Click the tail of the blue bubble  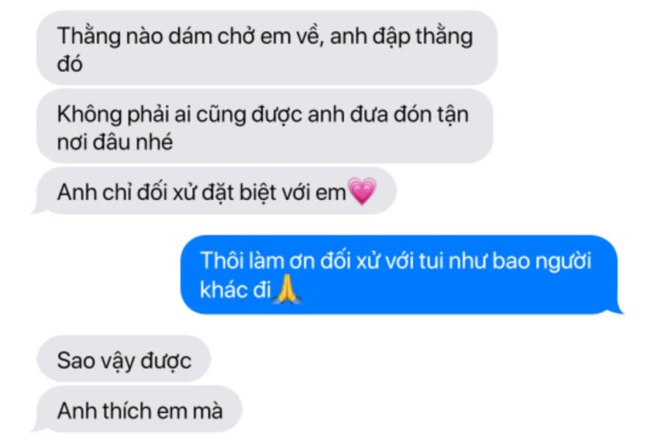[x=617, y=308]
